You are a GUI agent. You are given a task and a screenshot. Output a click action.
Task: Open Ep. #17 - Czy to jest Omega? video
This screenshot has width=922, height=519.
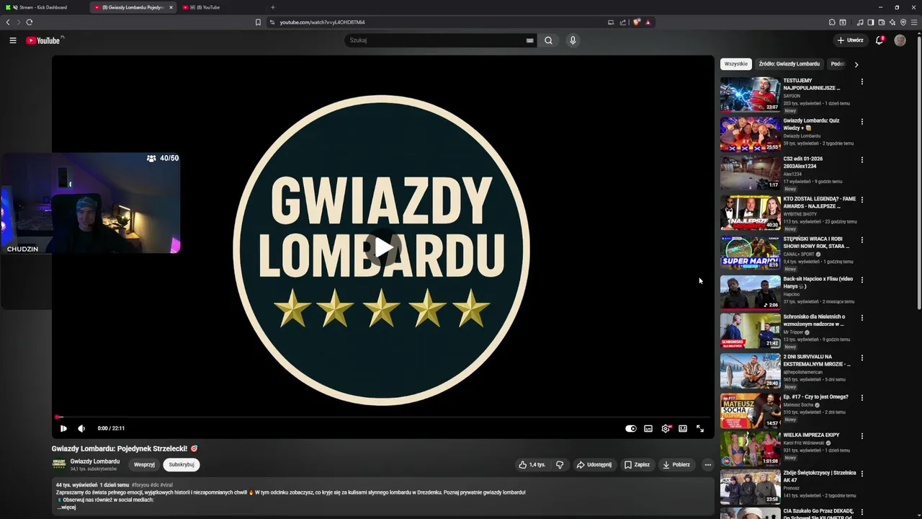[x=815, y=396]
